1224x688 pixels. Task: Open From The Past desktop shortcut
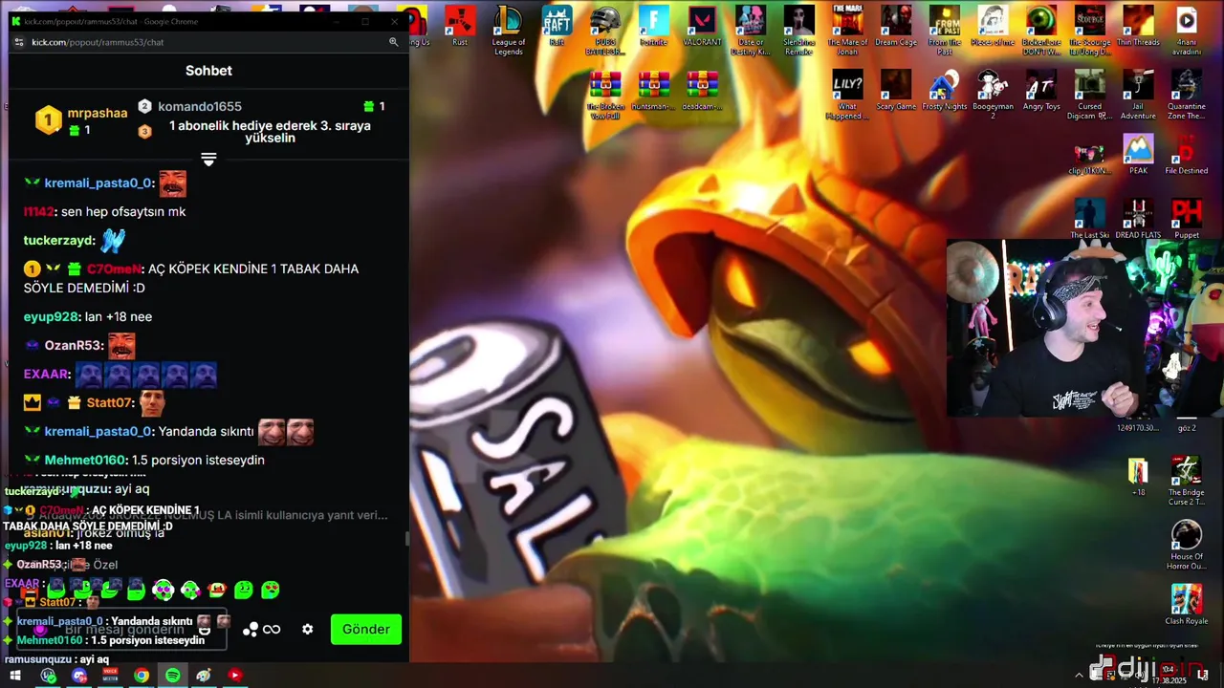945,31
